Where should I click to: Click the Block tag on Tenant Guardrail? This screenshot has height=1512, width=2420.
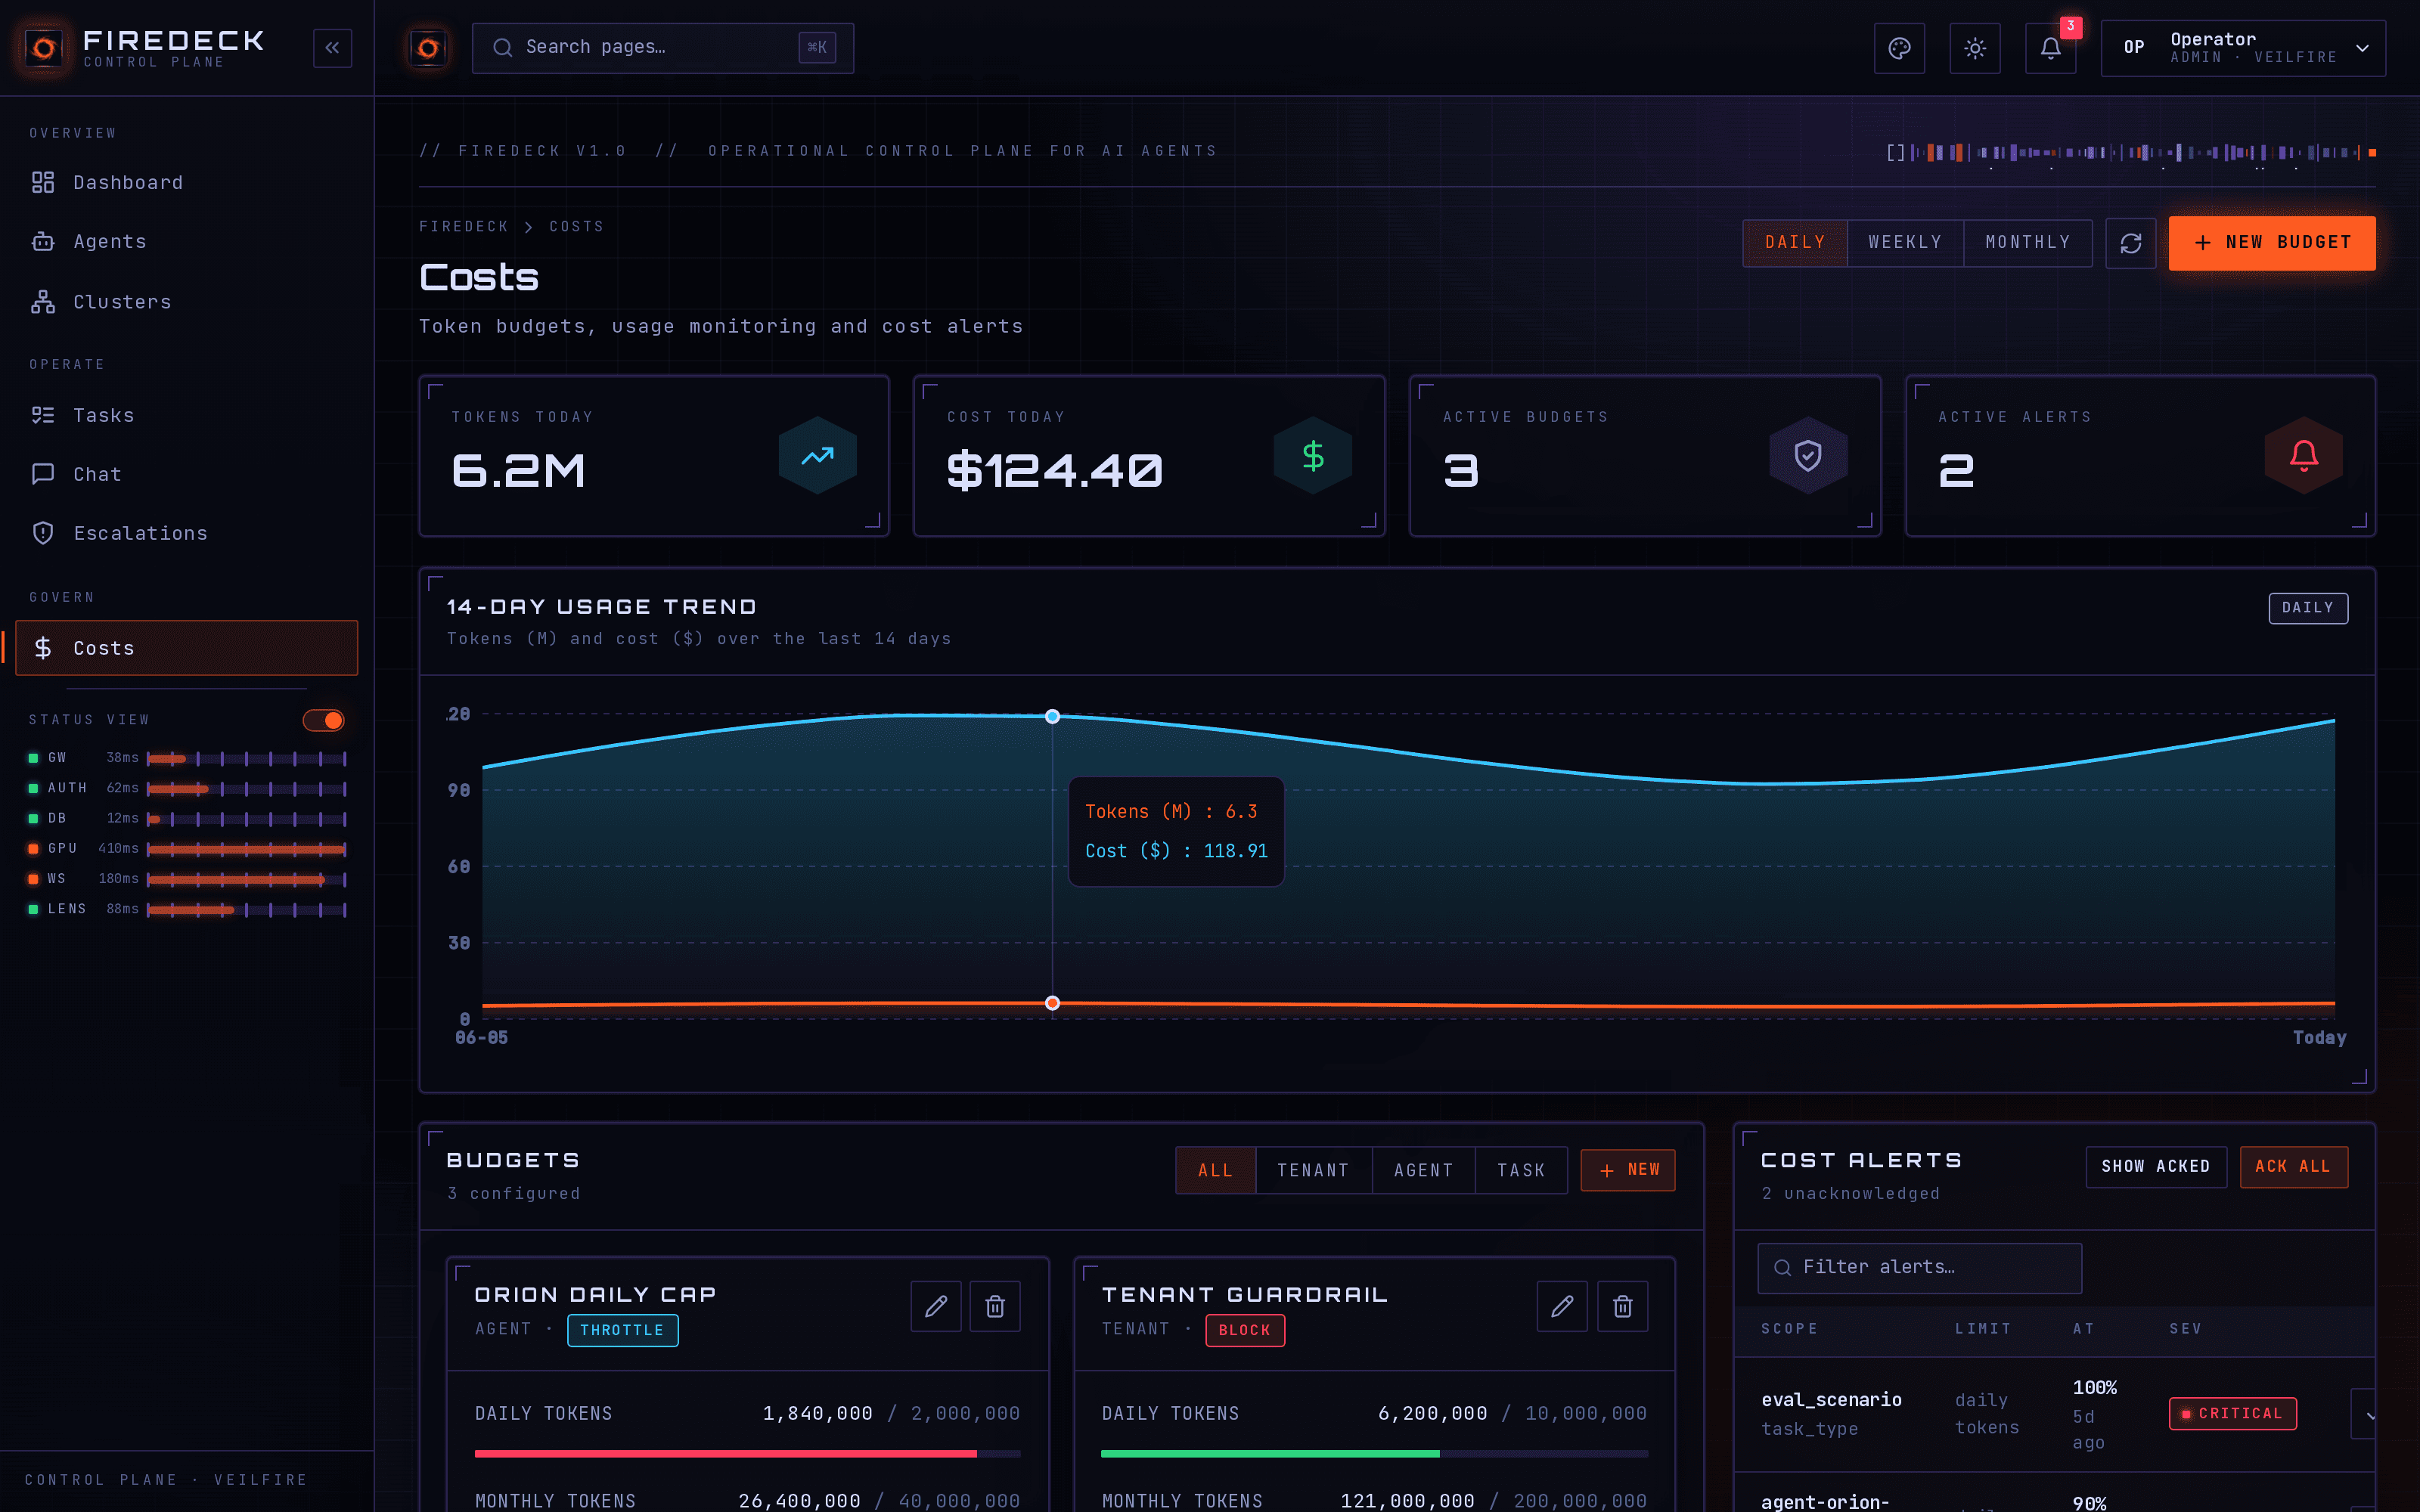1244,1330
